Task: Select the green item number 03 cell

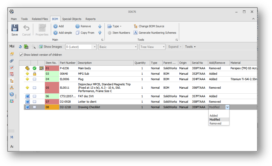Action: [x=52, y=74]
